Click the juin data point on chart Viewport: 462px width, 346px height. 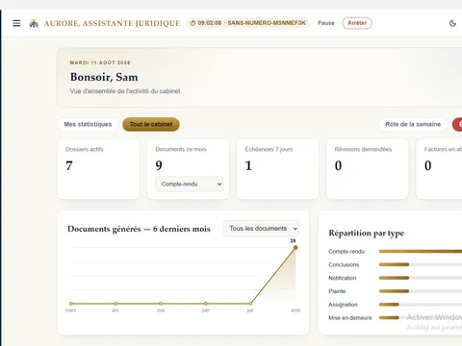point(206,304)
